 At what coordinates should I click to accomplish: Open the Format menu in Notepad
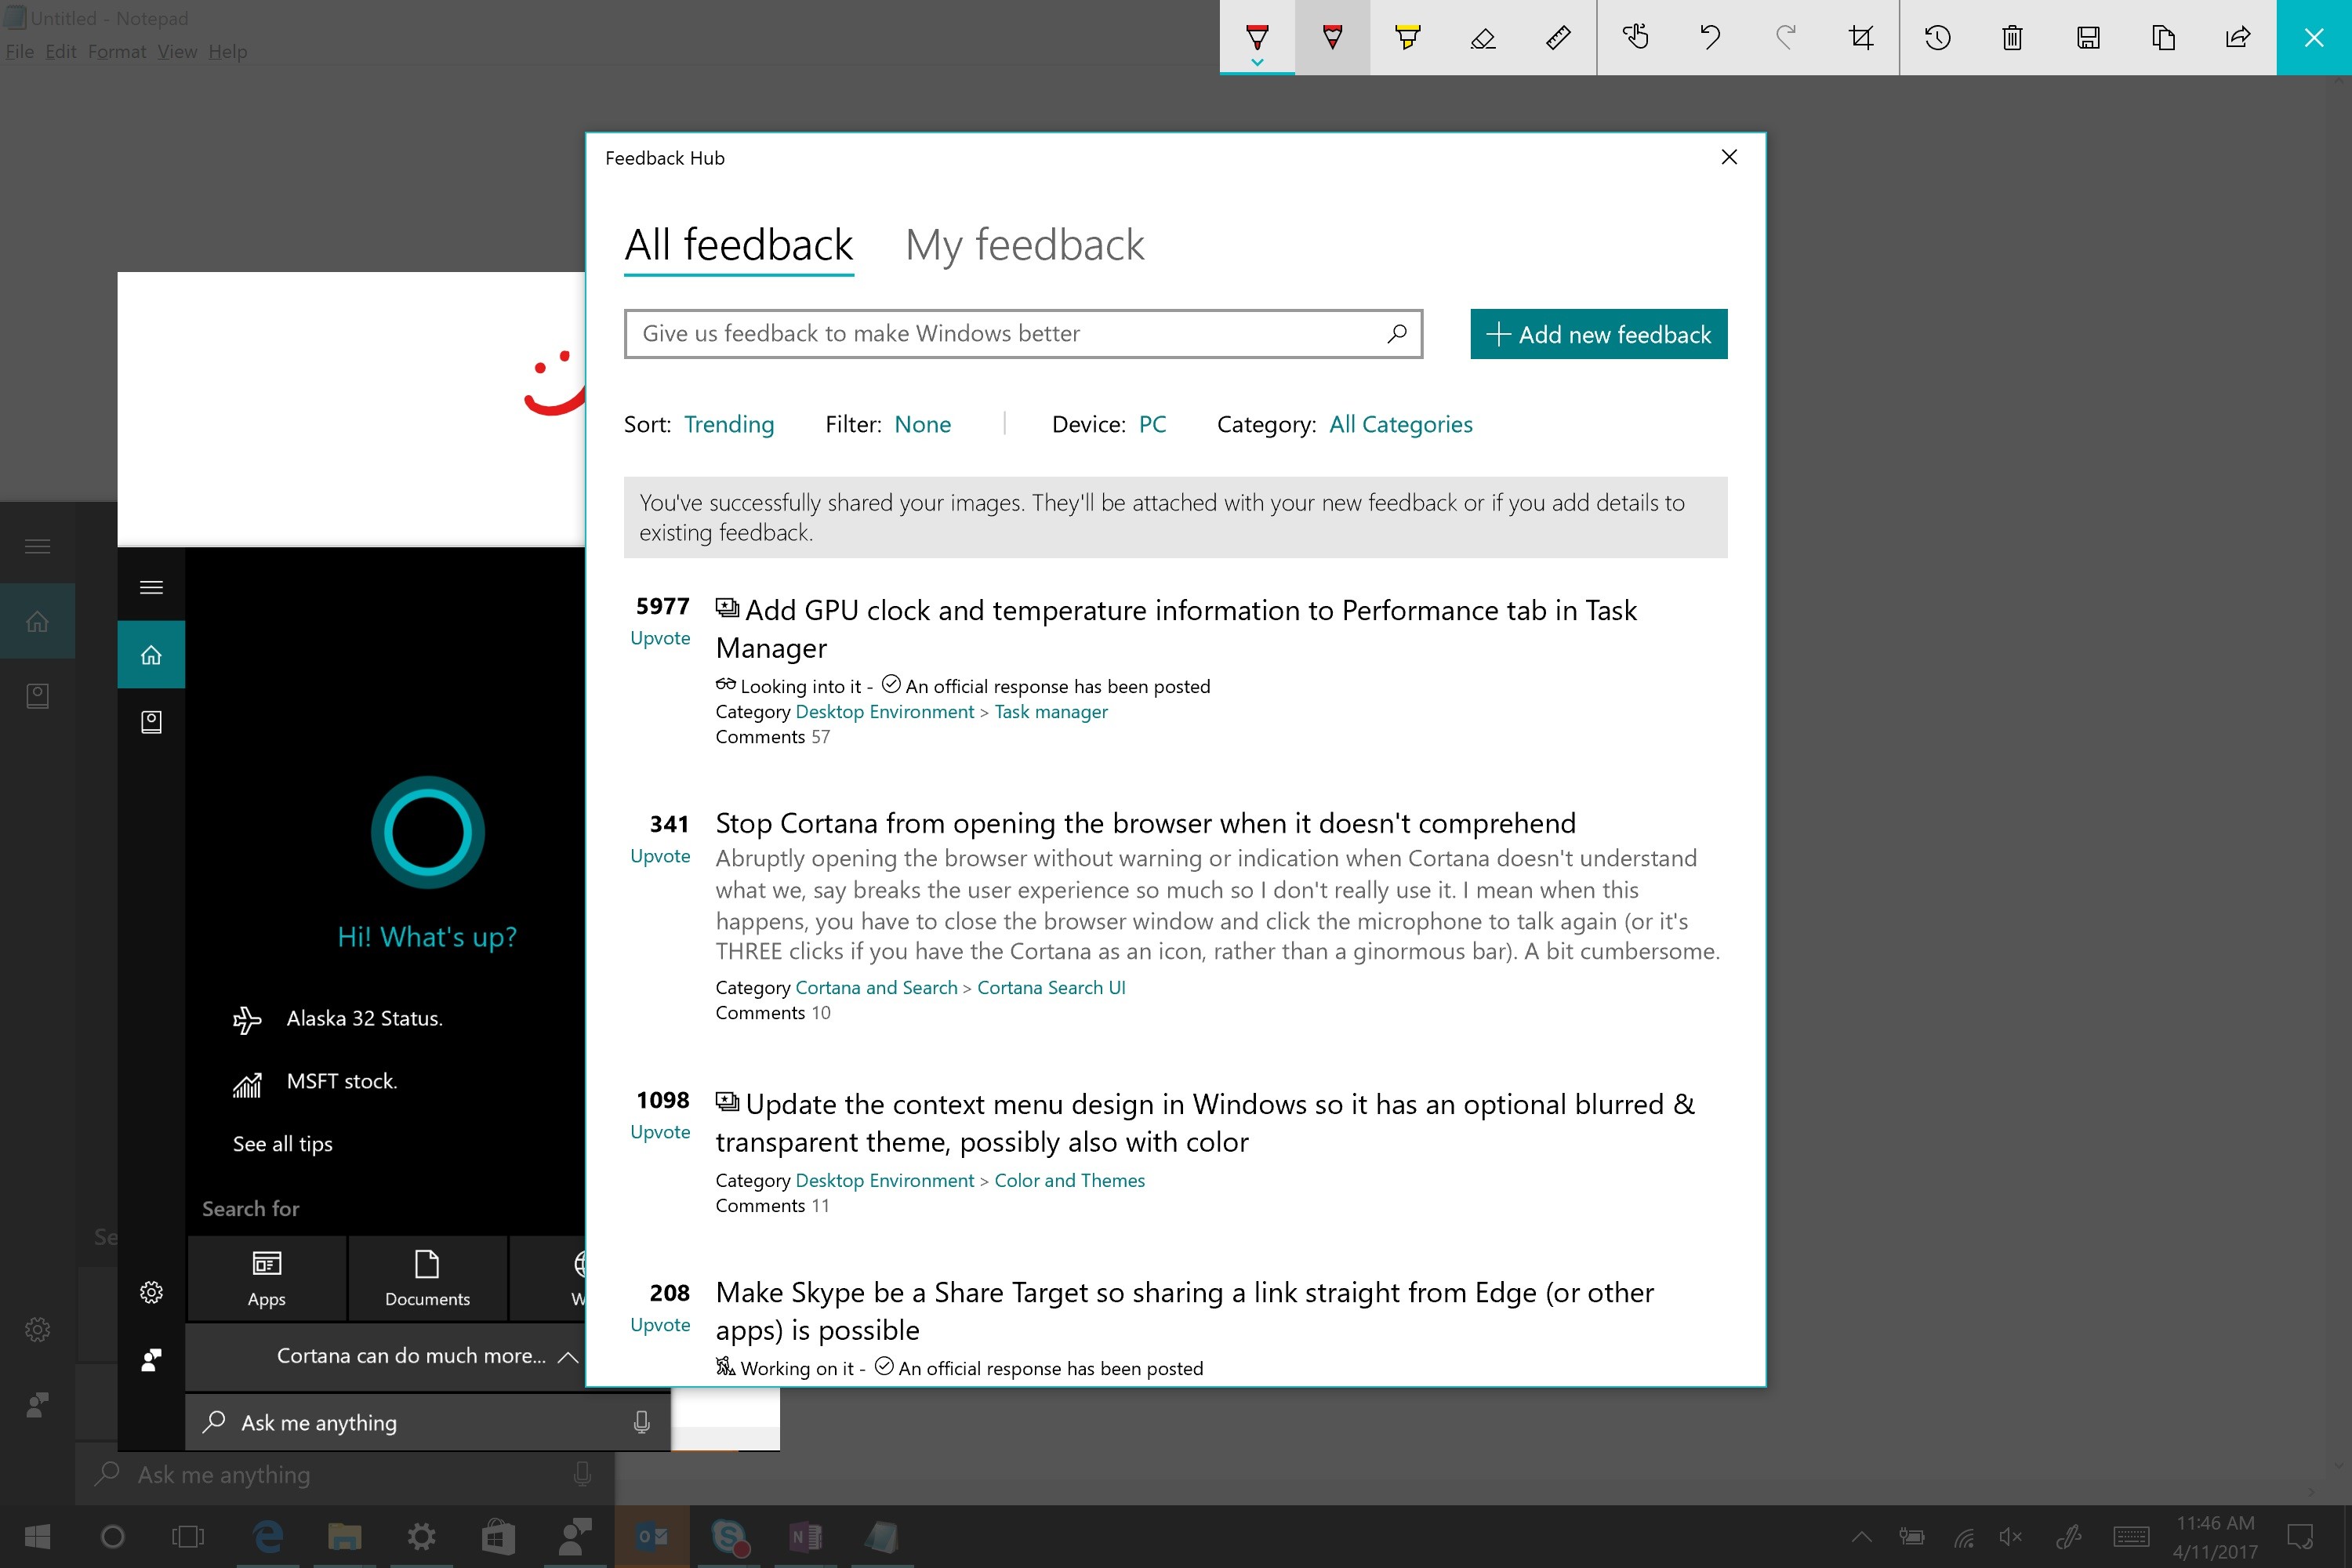tap(117, 51)
